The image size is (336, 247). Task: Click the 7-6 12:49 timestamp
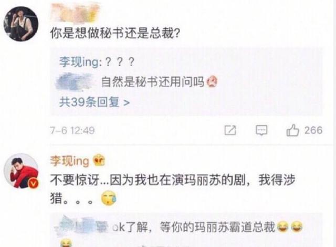[x=72, y=130]
